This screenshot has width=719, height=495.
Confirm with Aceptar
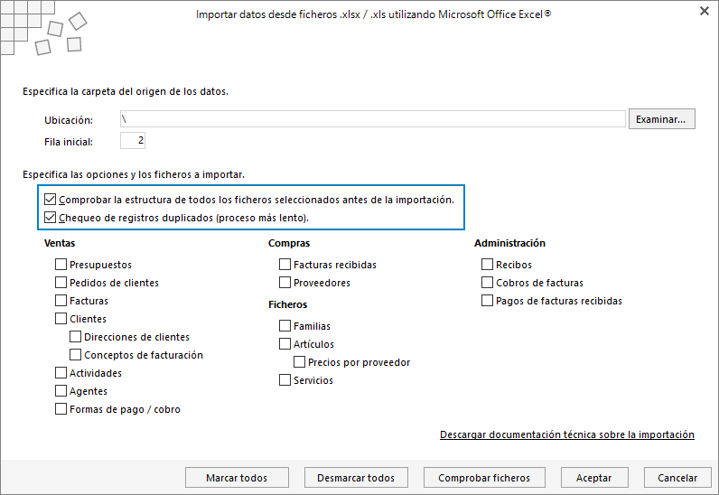[594, 478]
